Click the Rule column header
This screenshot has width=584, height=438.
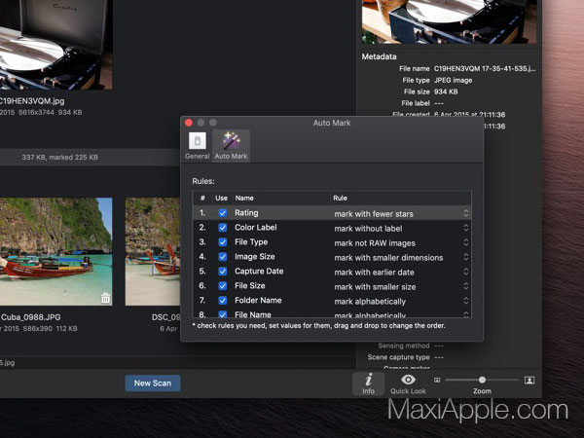click(340, 198)
